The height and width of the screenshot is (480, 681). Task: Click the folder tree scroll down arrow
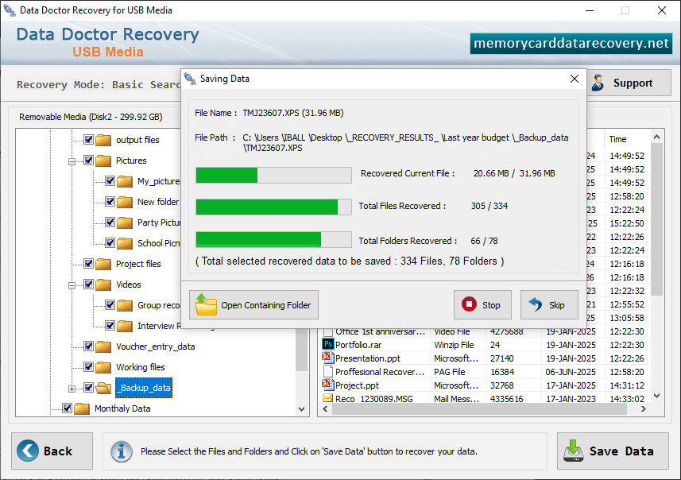click(302, 408)
